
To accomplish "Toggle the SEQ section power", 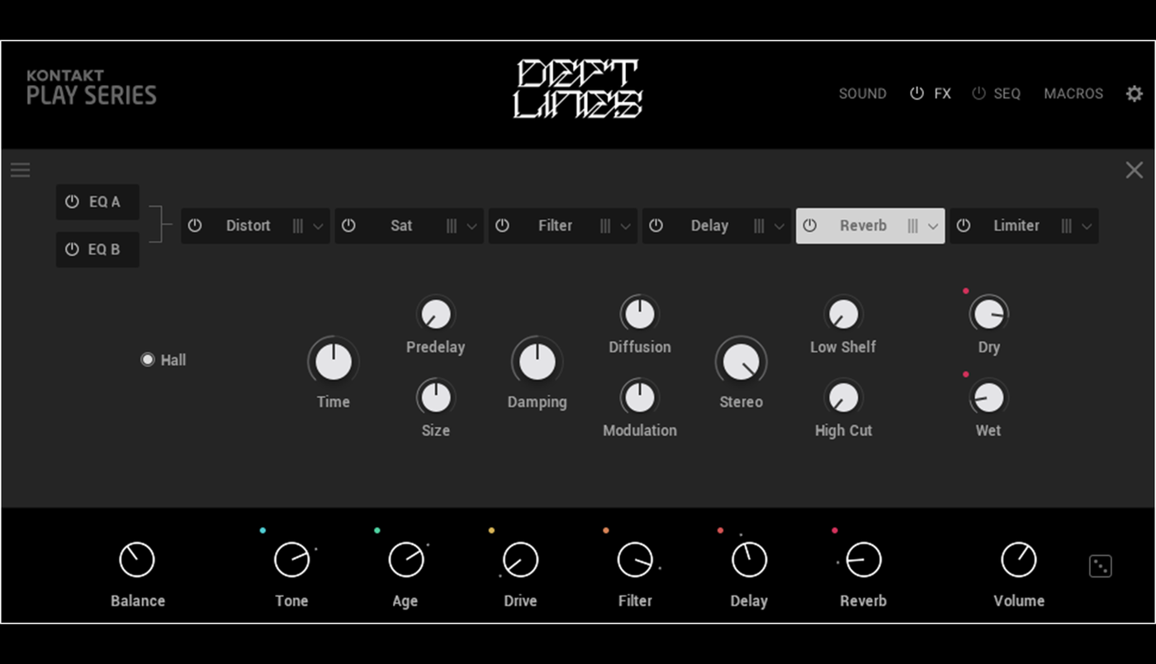I will click(978, 93).
